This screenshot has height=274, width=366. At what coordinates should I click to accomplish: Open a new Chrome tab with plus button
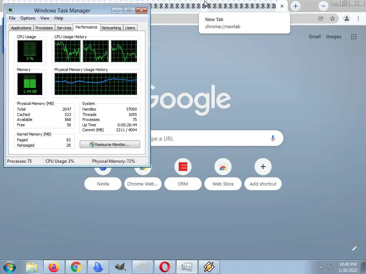[x=296, y=6]
